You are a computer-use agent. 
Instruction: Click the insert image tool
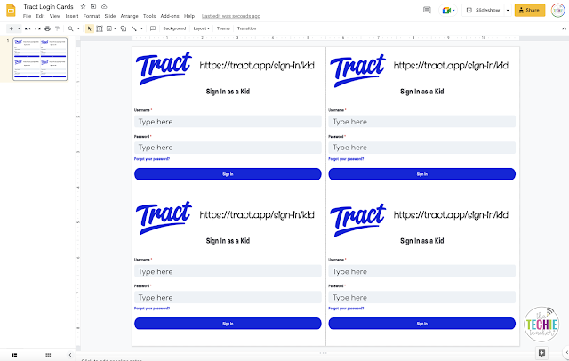click(109, 28)
